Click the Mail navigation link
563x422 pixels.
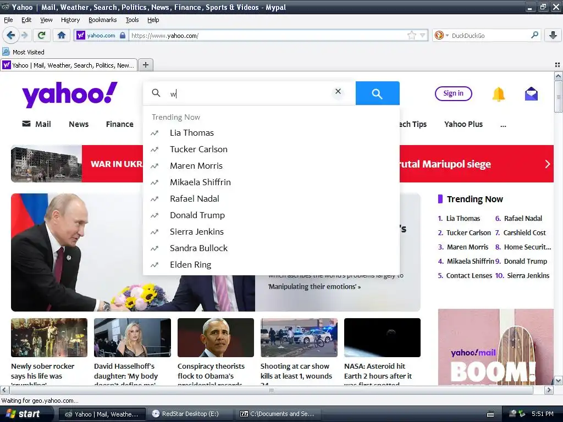point(37,124)
